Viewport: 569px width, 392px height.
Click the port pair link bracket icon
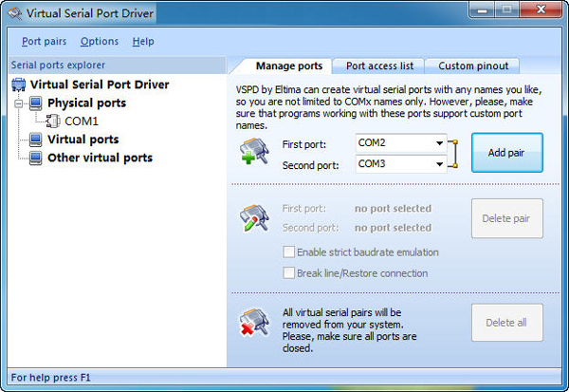coord(453,154)
